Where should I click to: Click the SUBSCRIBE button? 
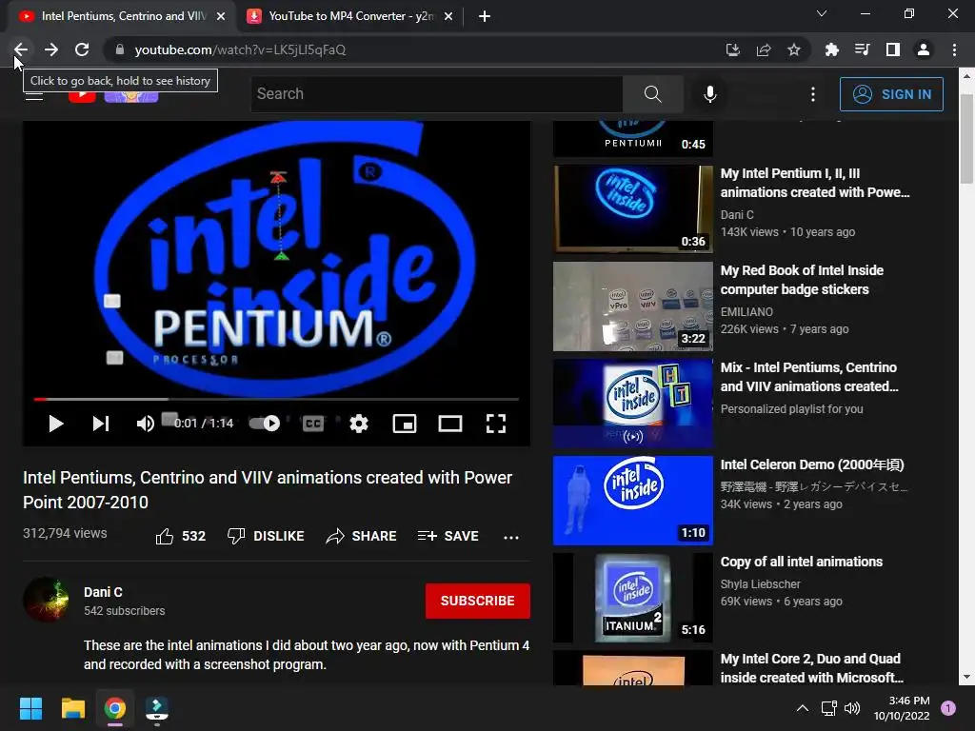[478, 602]
